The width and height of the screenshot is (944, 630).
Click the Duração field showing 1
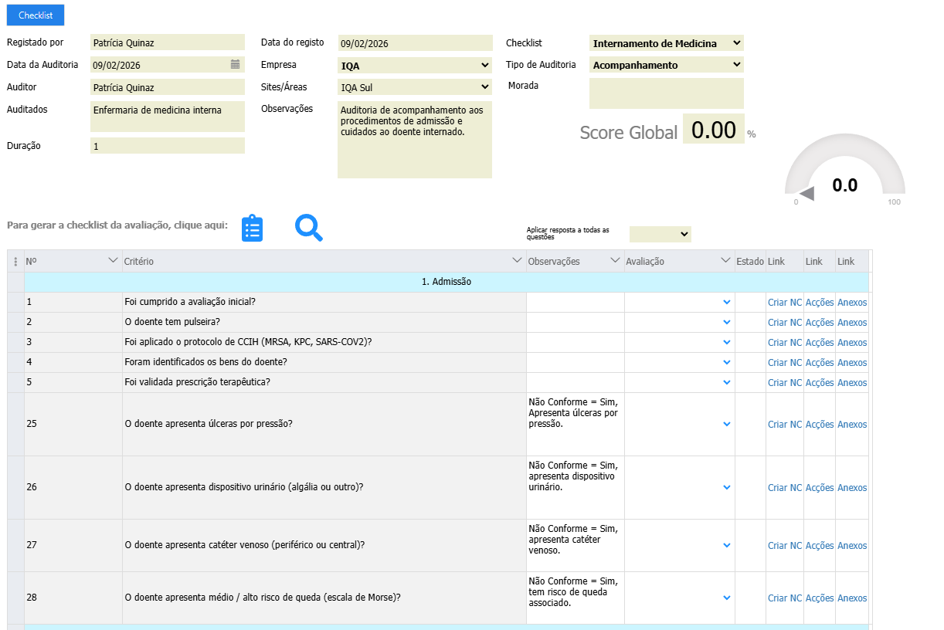click(168, 146)
